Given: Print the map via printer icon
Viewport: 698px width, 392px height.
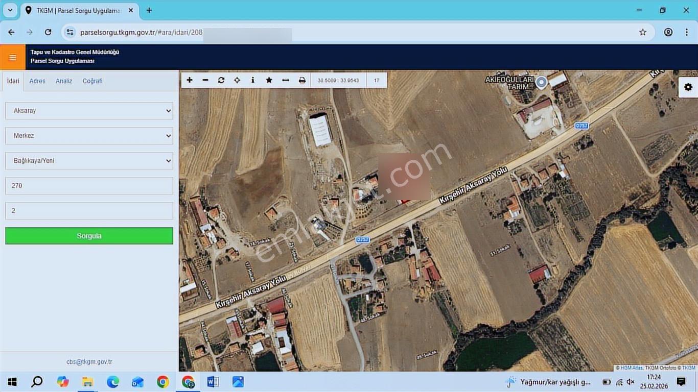Looking at the screenshot, I should click(302, 80).
